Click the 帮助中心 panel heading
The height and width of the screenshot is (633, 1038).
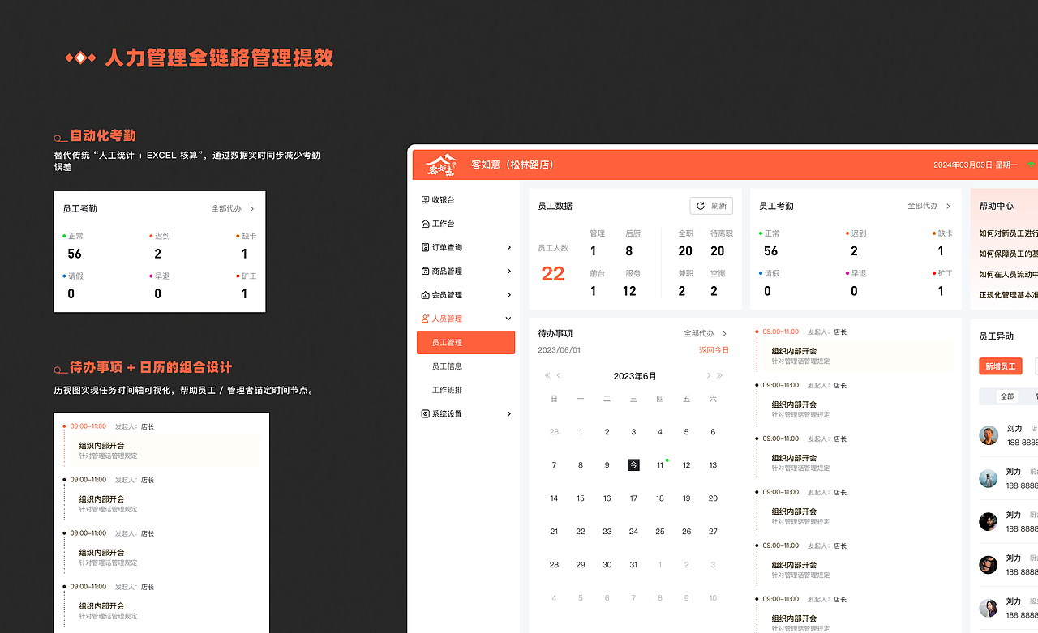996,206
